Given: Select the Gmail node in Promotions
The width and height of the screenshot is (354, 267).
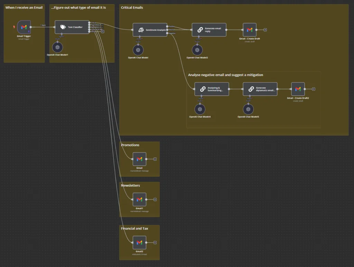Looking at the screenshot, I should 140,159.
